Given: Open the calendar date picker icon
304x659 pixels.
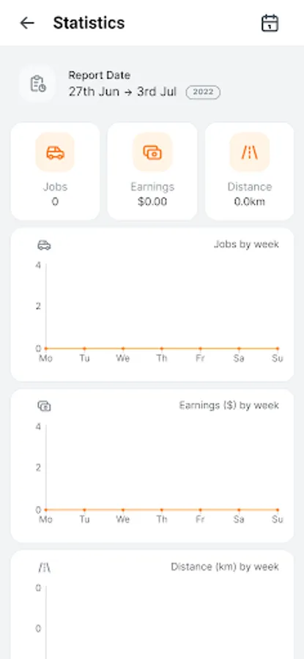Looking at the screenshot, I should (x=270, y=23).
